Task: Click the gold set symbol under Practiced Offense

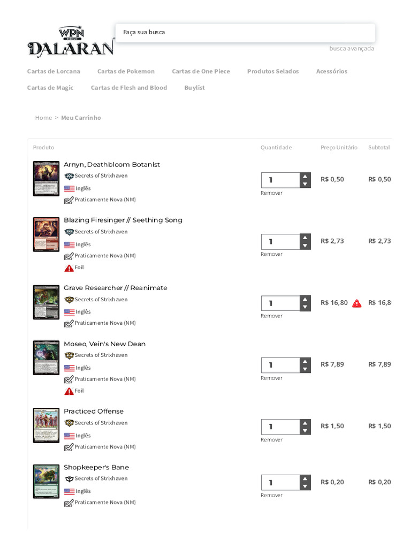Action: pyautogui.click(x=69, y=423)
